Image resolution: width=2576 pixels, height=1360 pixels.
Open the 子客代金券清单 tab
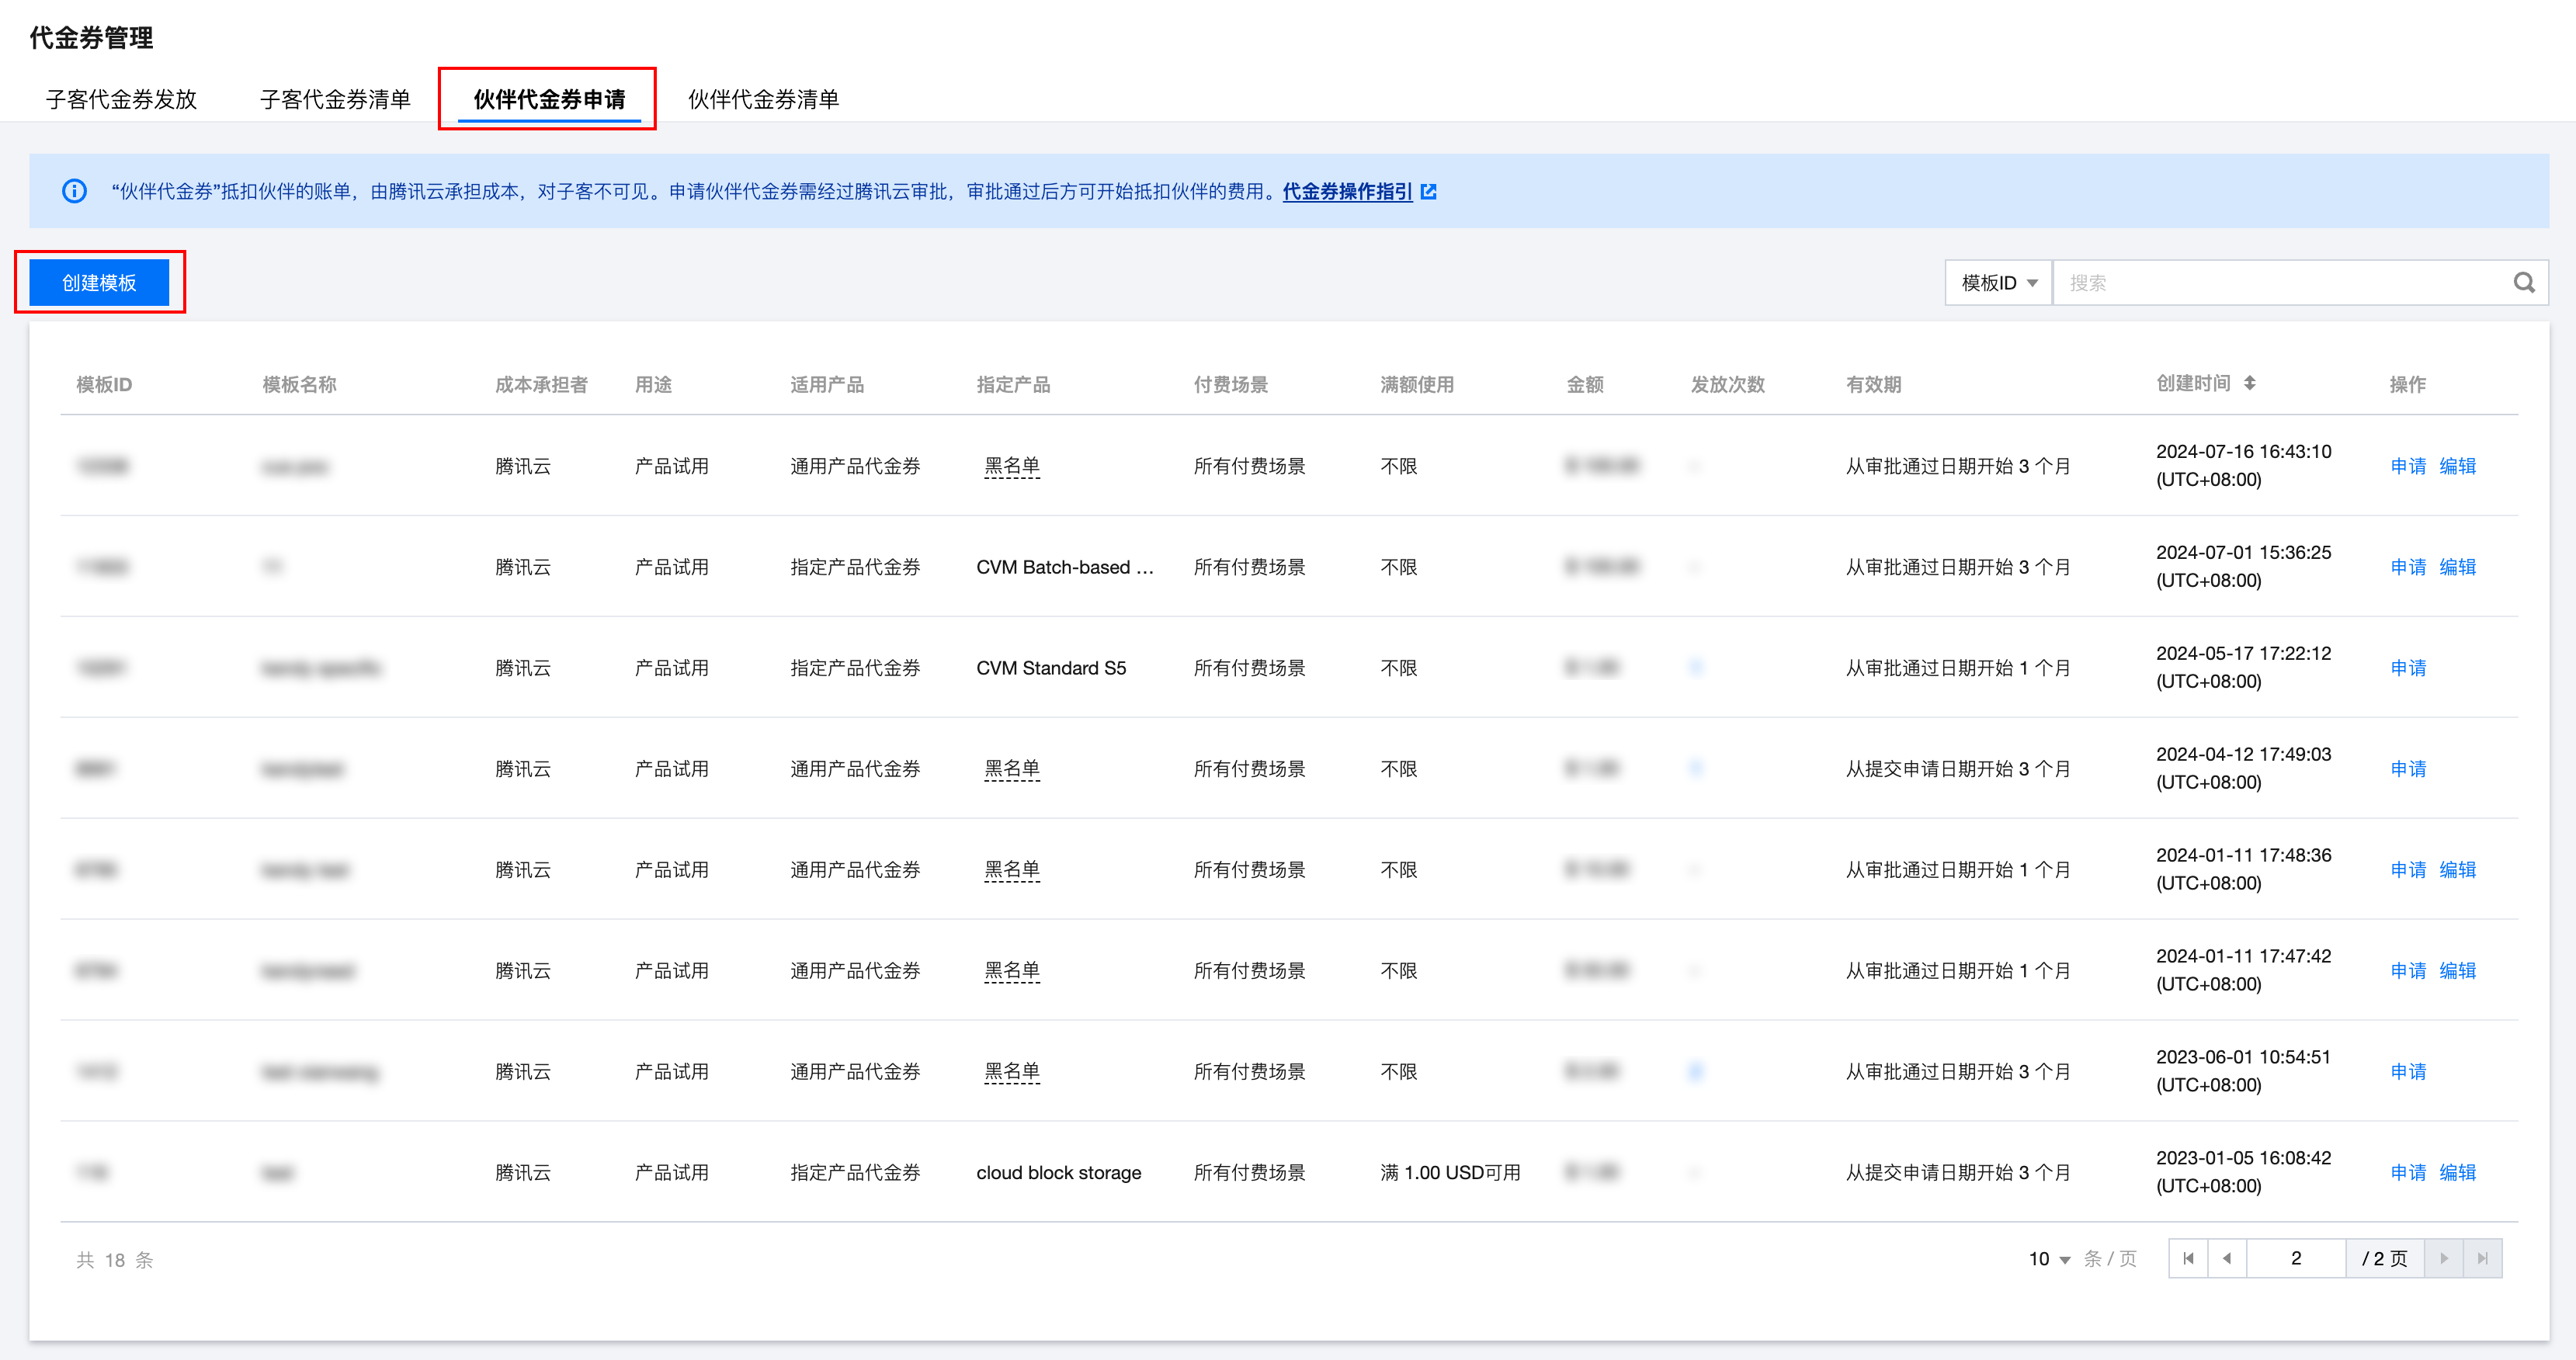pyautogui.click(x=335, y=99)
